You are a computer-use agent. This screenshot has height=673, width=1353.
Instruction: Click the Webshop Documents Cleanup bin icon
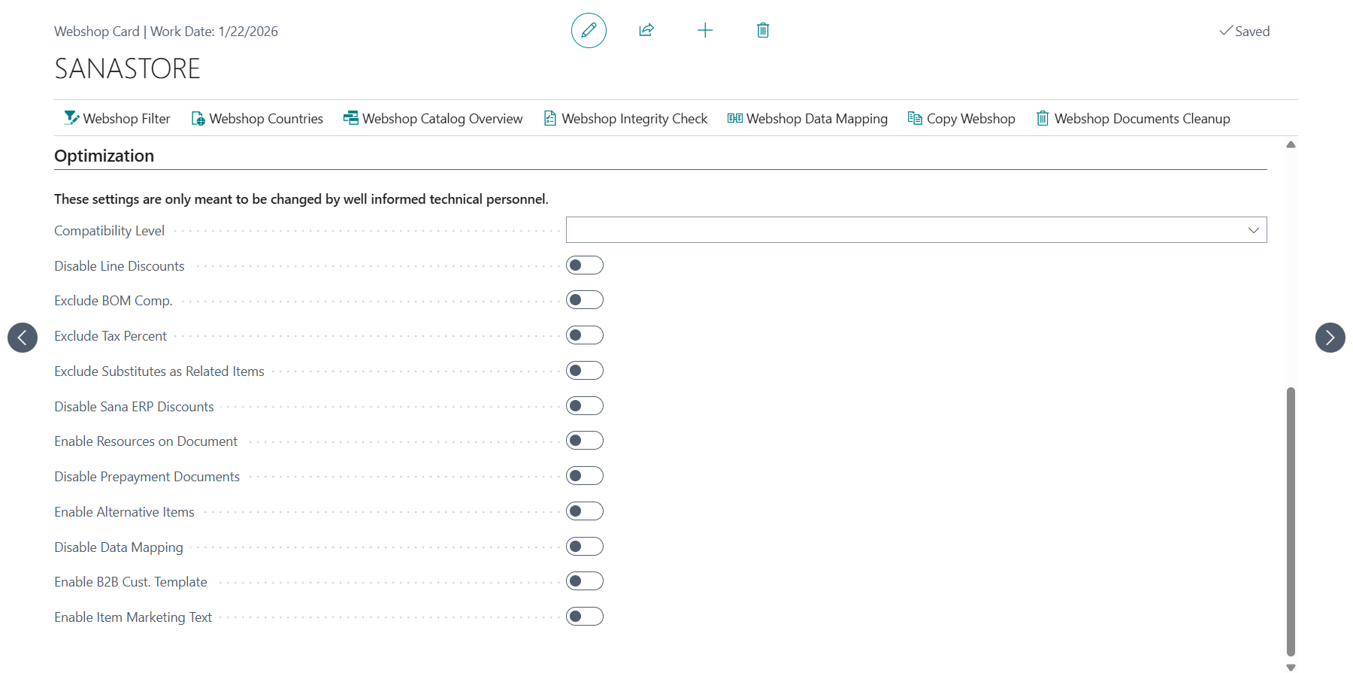pyautogui.click(x=1043, y=118)
